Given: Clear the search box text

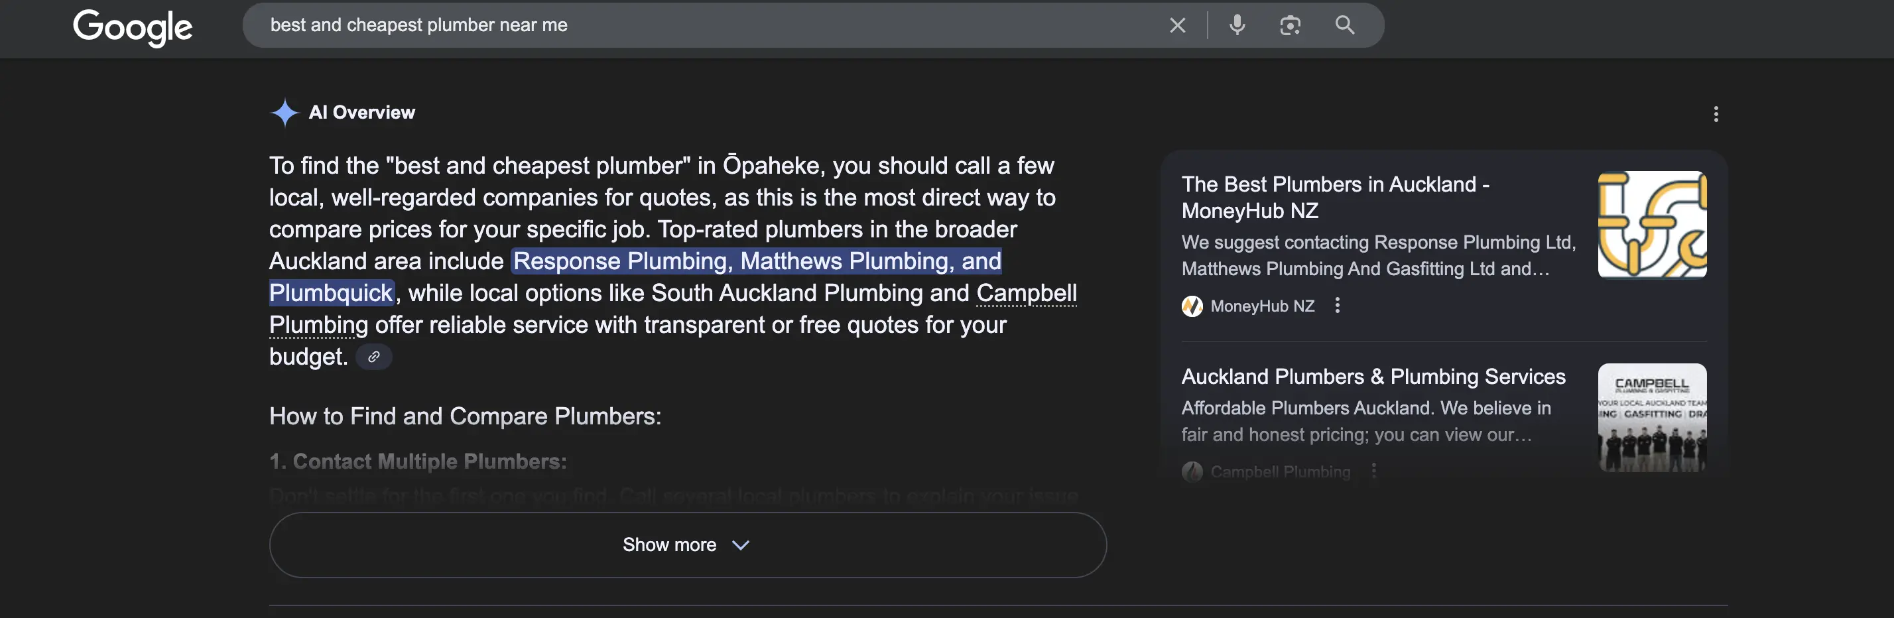Looking at the screenshot, I should pyautogui.click(x=1177, y=26).
